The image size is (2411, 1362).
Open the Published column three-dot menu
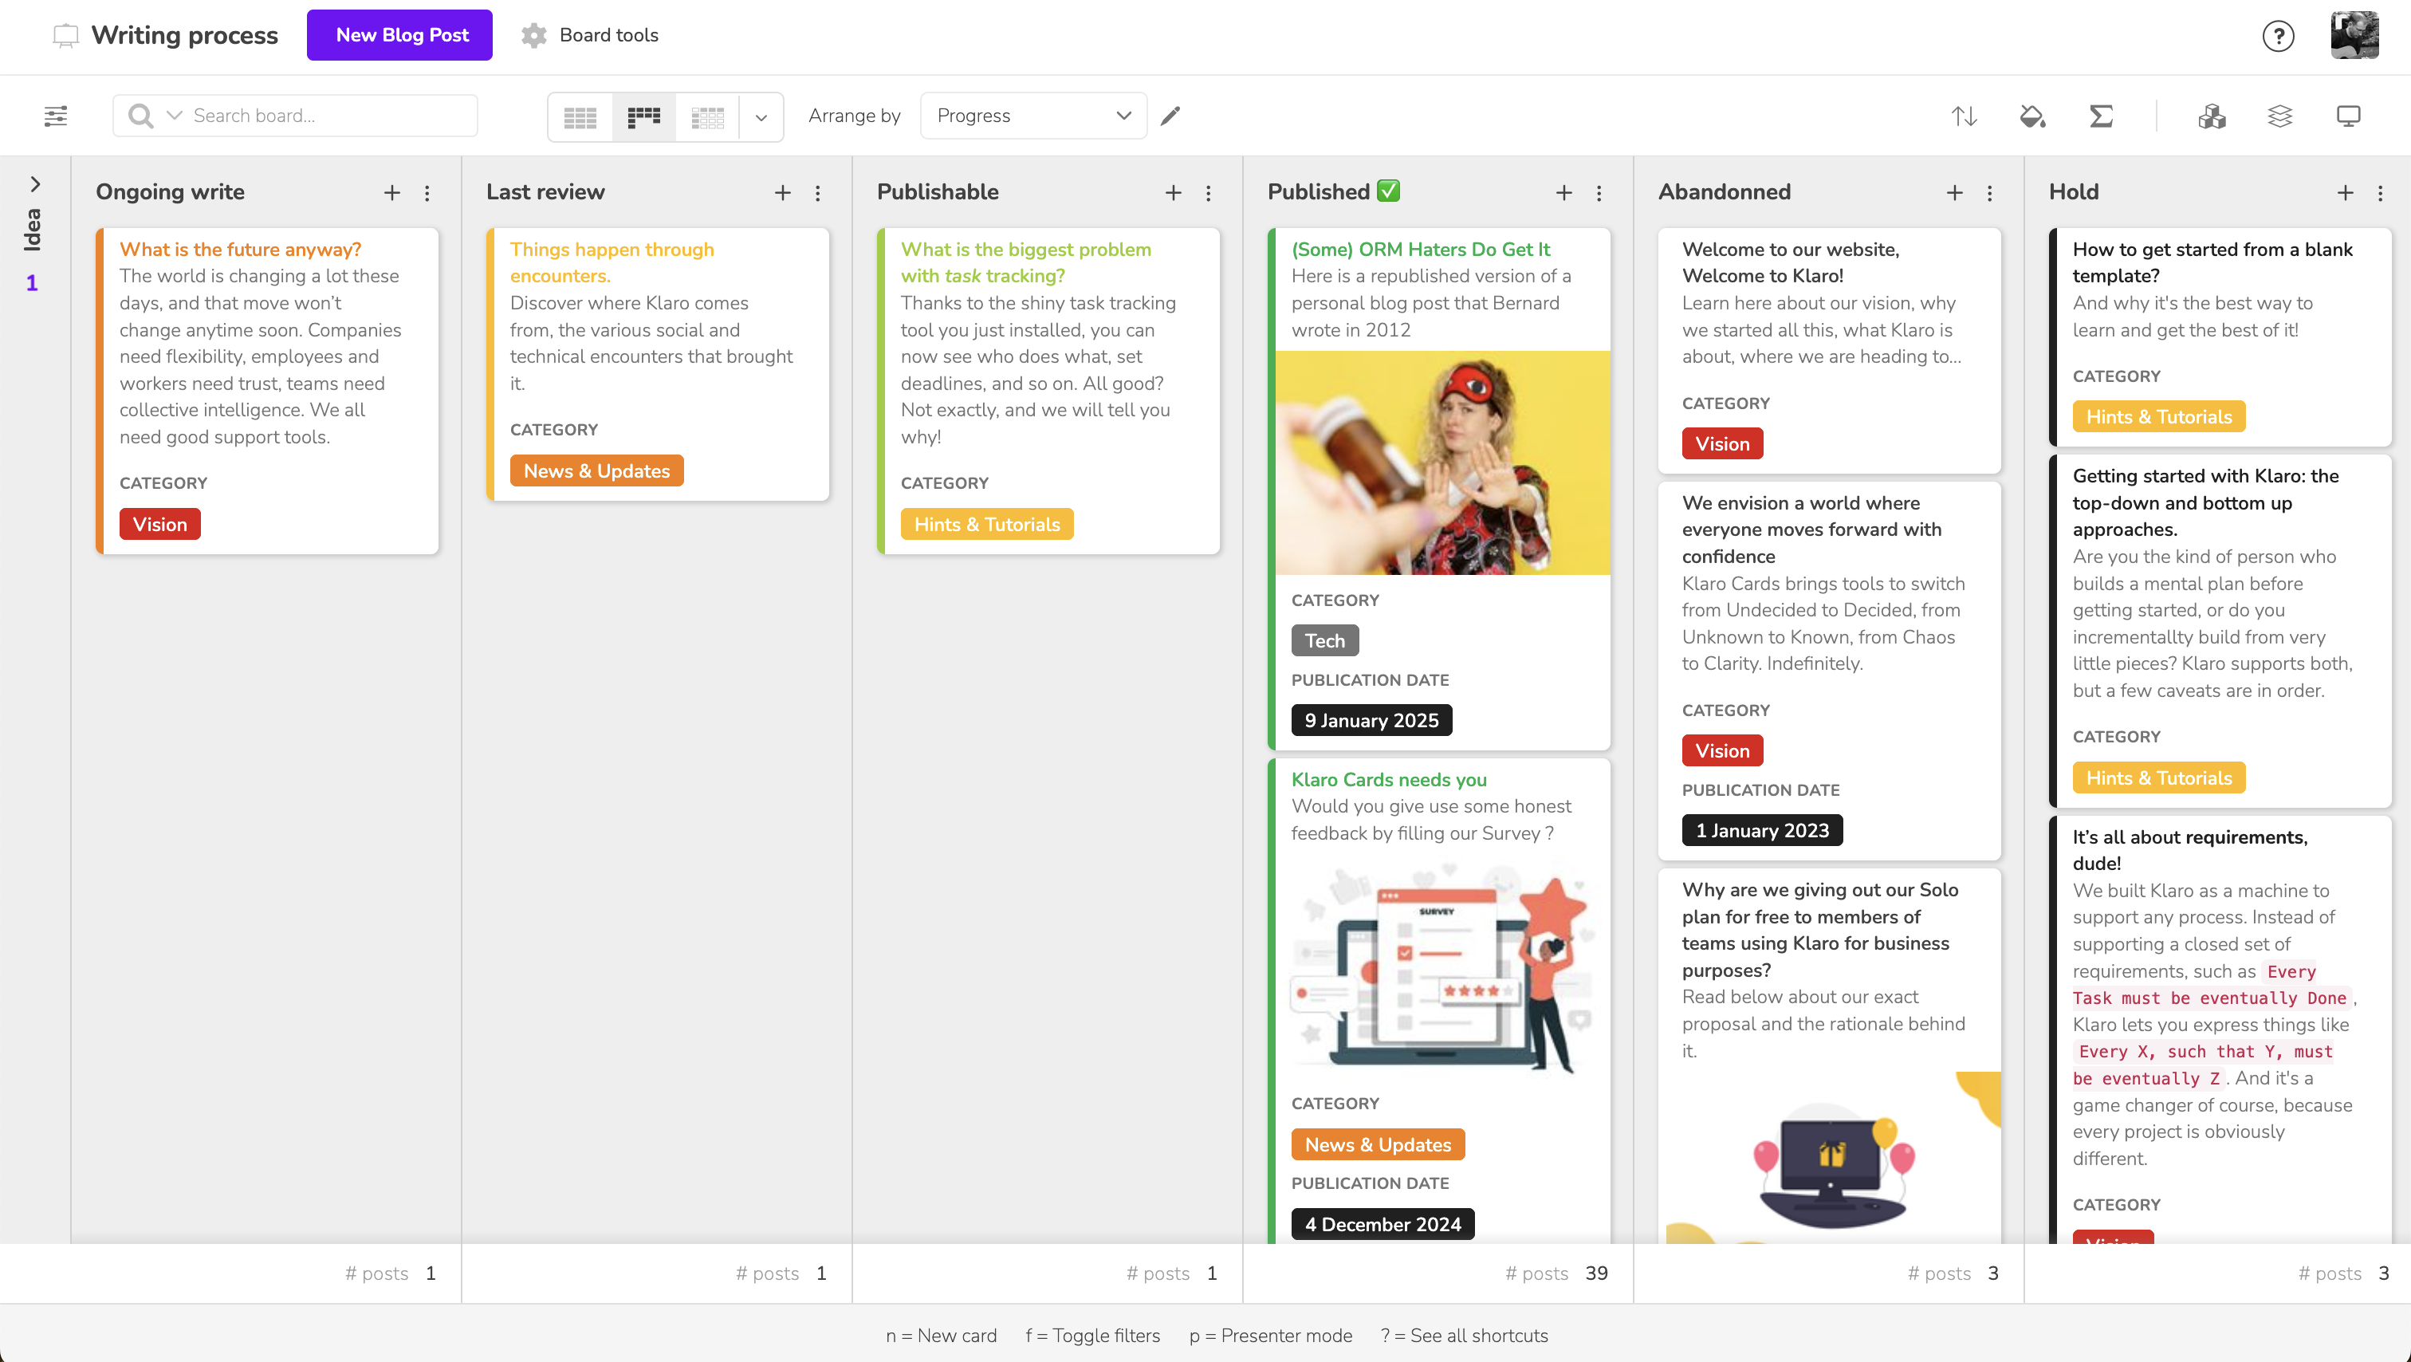coord(1599,193)
